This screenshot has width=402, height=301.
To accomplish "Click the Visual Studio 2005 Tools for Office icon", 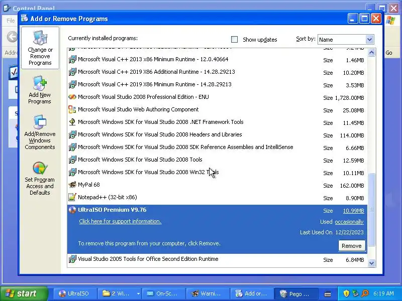I will [x=72, y=259].
